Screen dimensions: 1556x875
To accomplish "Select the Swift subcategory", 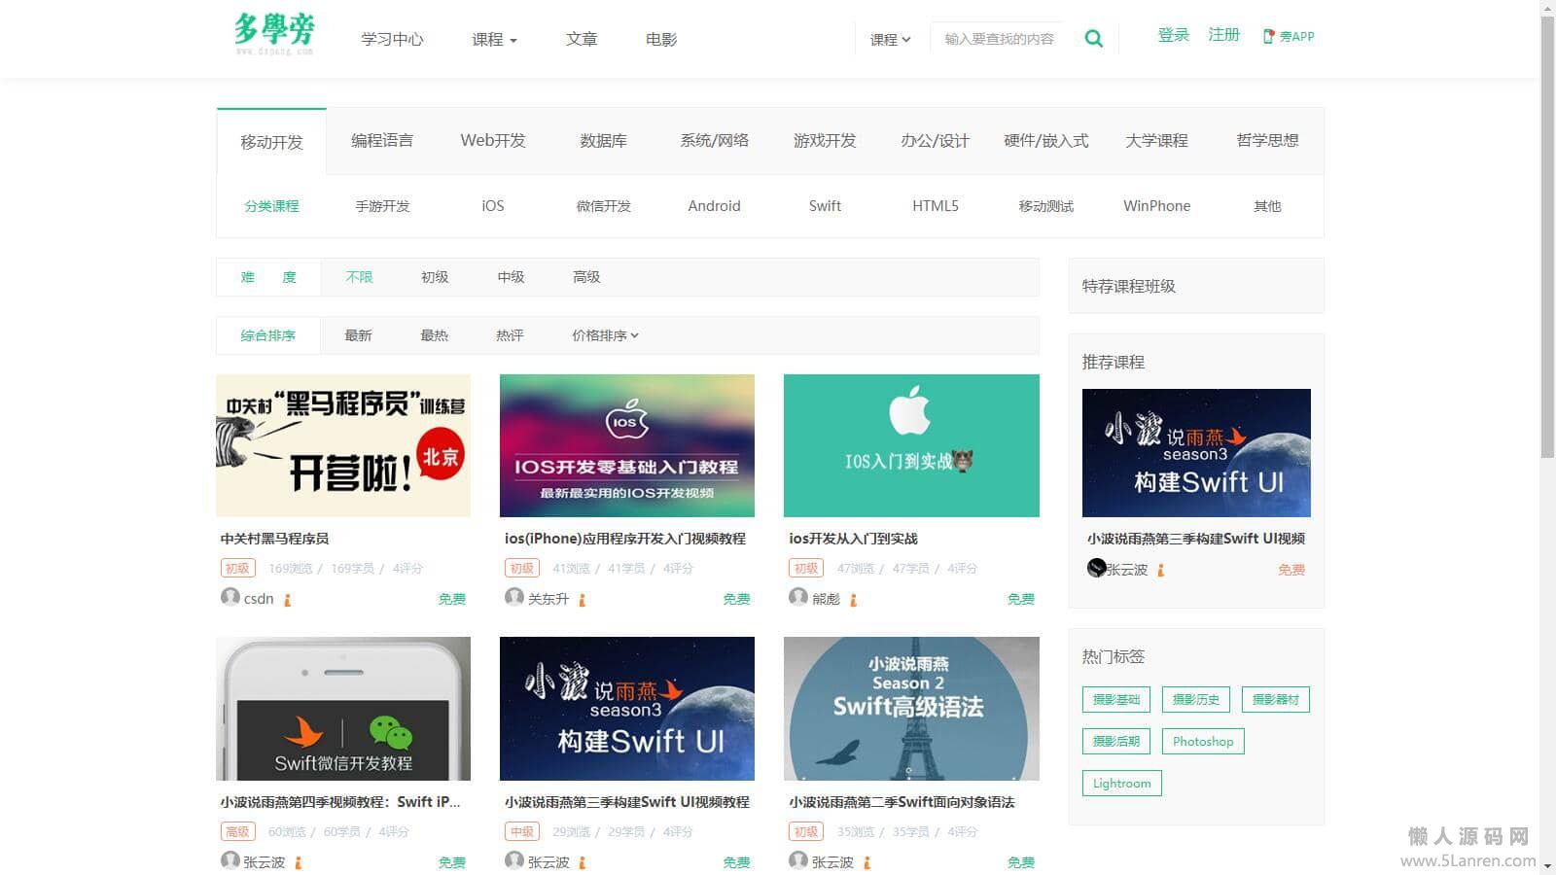I will click(825, 206).
